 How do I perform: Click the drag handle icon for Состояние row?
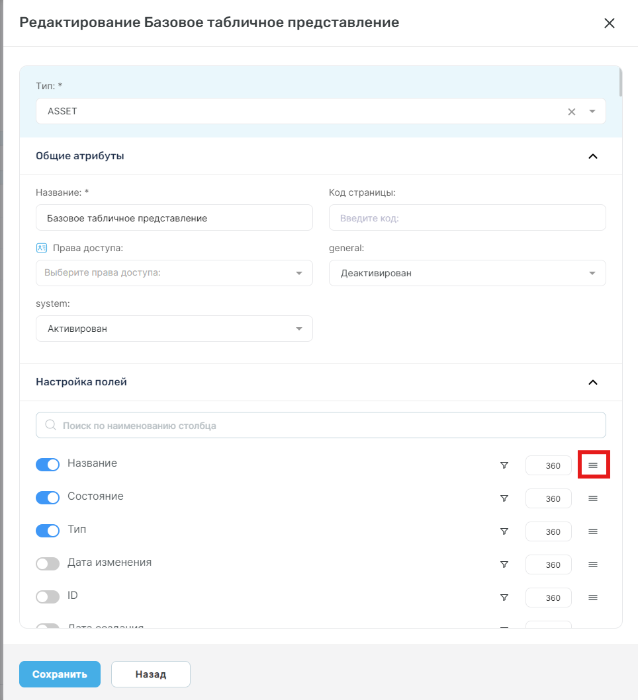click(593, 498)
